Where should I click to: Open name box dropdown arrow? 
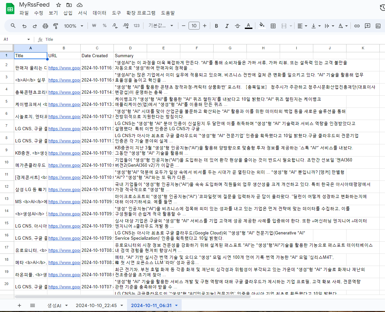click(x=29, y=39)
